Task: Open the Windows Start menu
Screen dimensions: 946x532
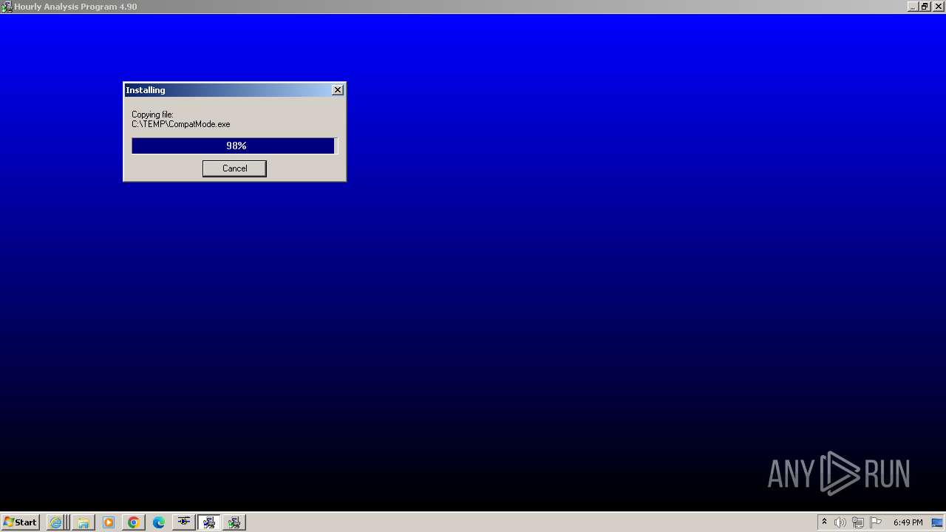Action: pos(20,522)
